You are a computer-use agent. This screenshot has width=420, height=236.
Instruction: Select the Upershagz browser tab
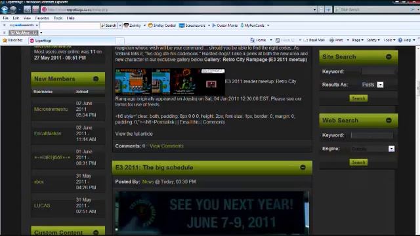point(72,41)
